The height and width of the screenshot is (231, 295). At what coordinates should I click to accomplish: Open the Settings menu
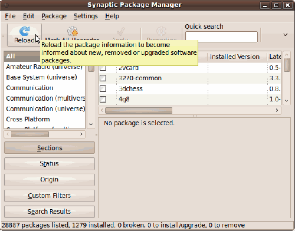(x=86, y=16)
